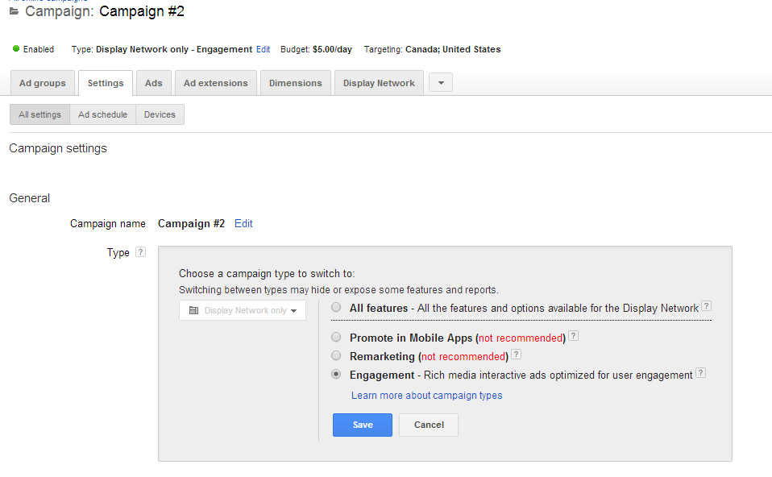Click the green Enabled status dot

click(15, 49)
